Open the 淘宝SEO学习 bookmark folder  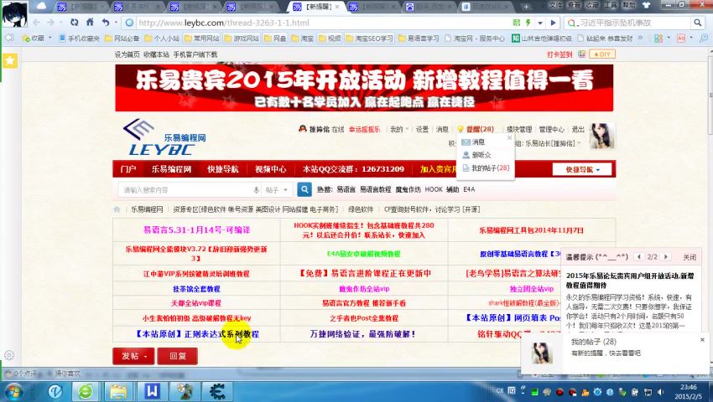point(370,39)
